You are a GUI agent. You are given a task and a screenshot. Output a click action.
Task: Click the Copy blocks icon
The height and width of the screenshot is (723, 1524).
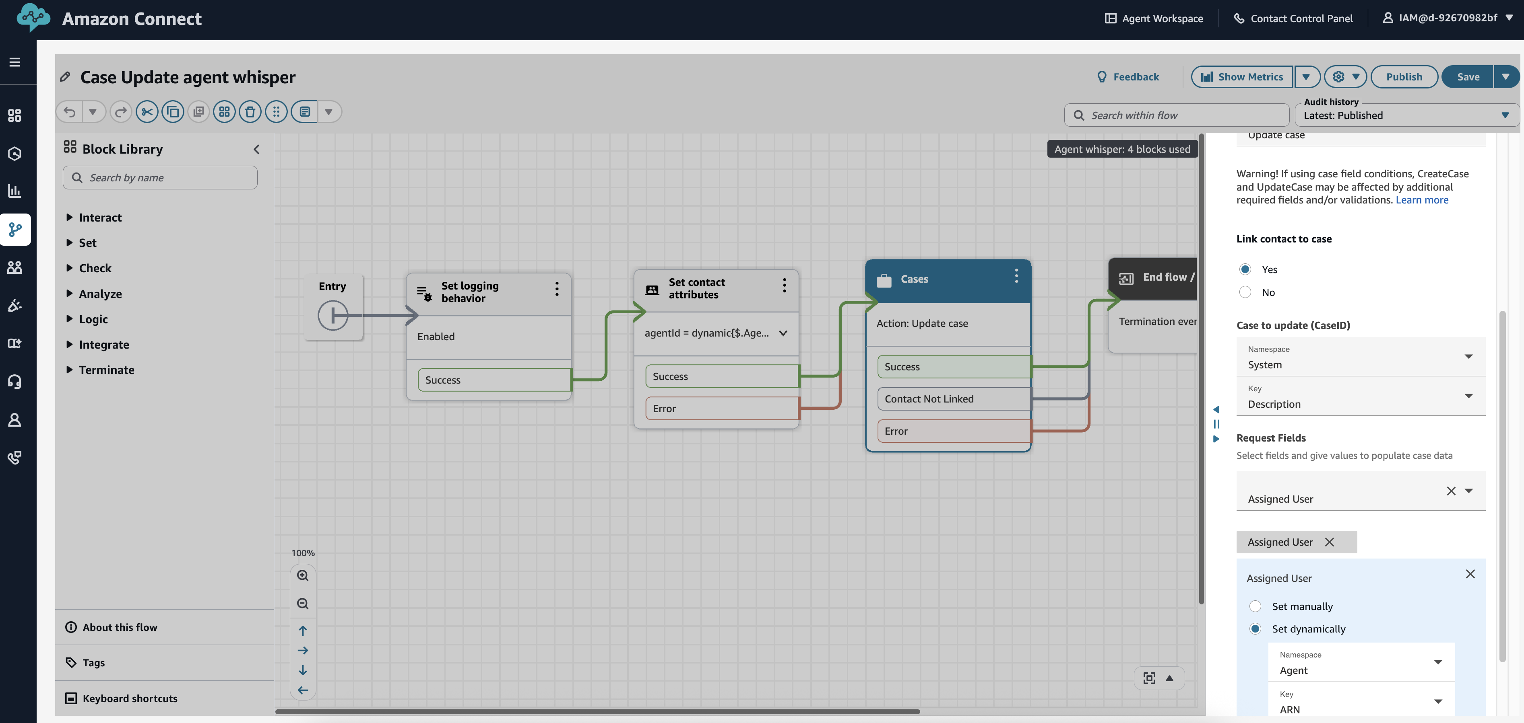(173, 111)
